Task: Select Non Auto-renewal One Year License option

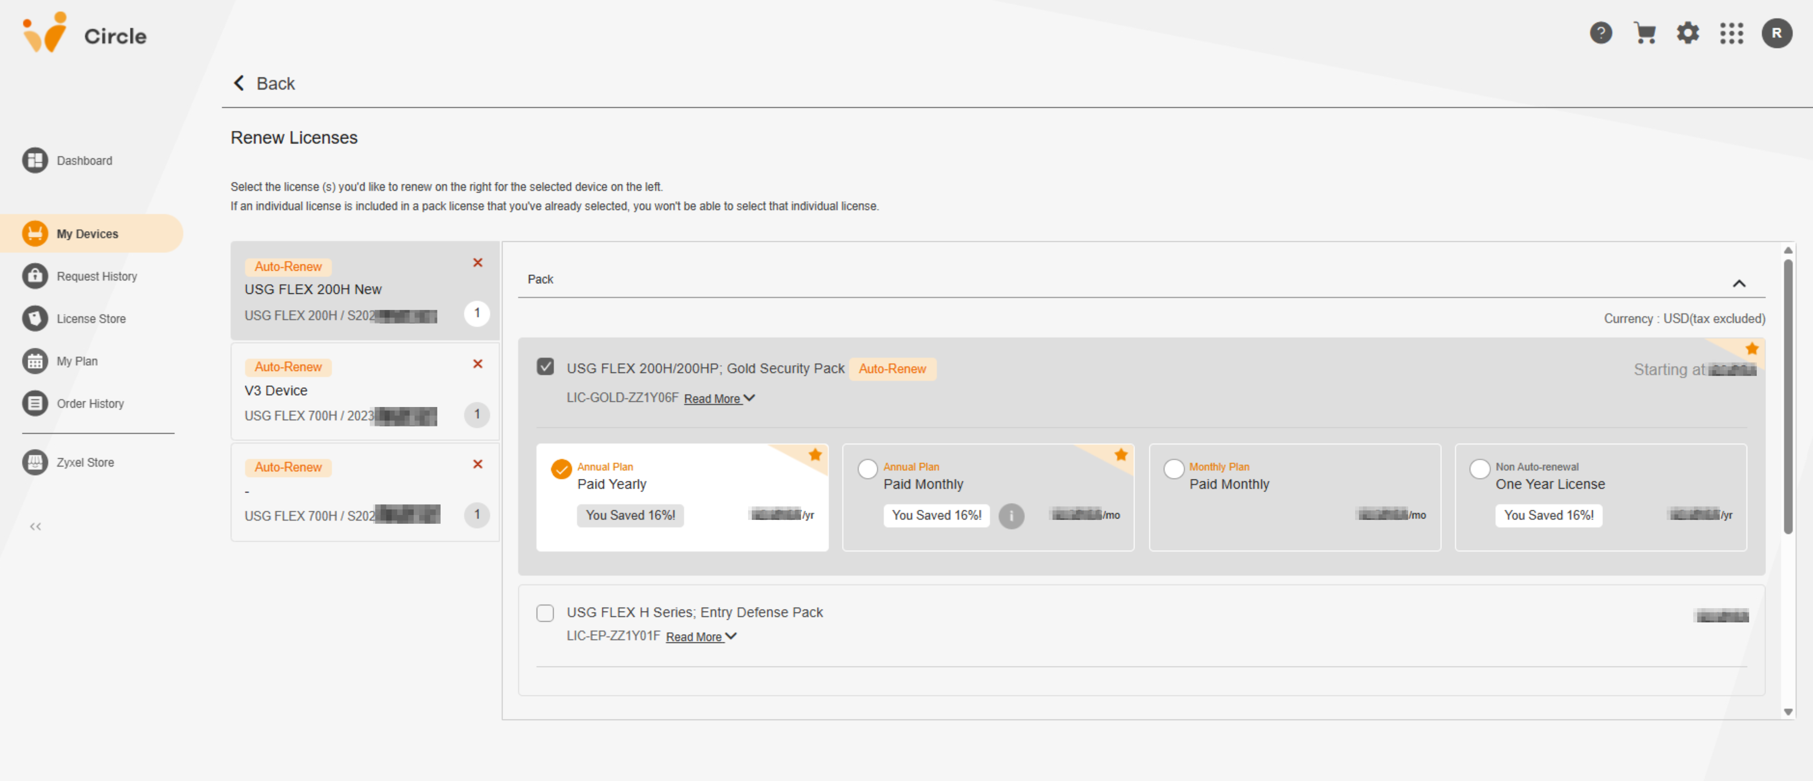Action: click(1480, 469)
